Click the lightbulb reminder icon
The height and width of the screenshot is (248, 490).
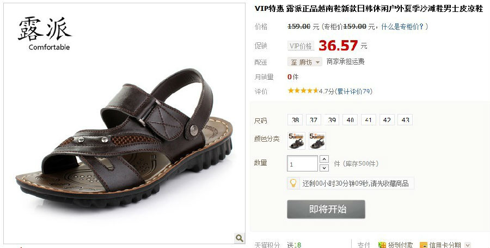(293, 183)
